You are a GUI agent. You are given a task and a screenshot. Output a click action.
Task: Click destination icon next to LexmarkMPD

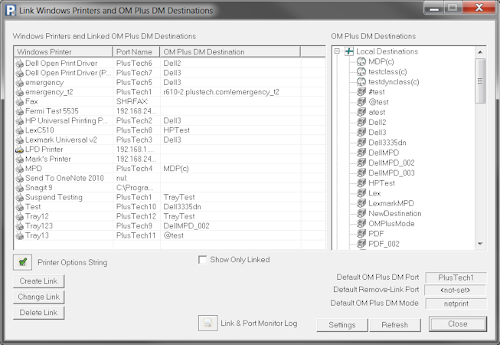tap(361, 203)
